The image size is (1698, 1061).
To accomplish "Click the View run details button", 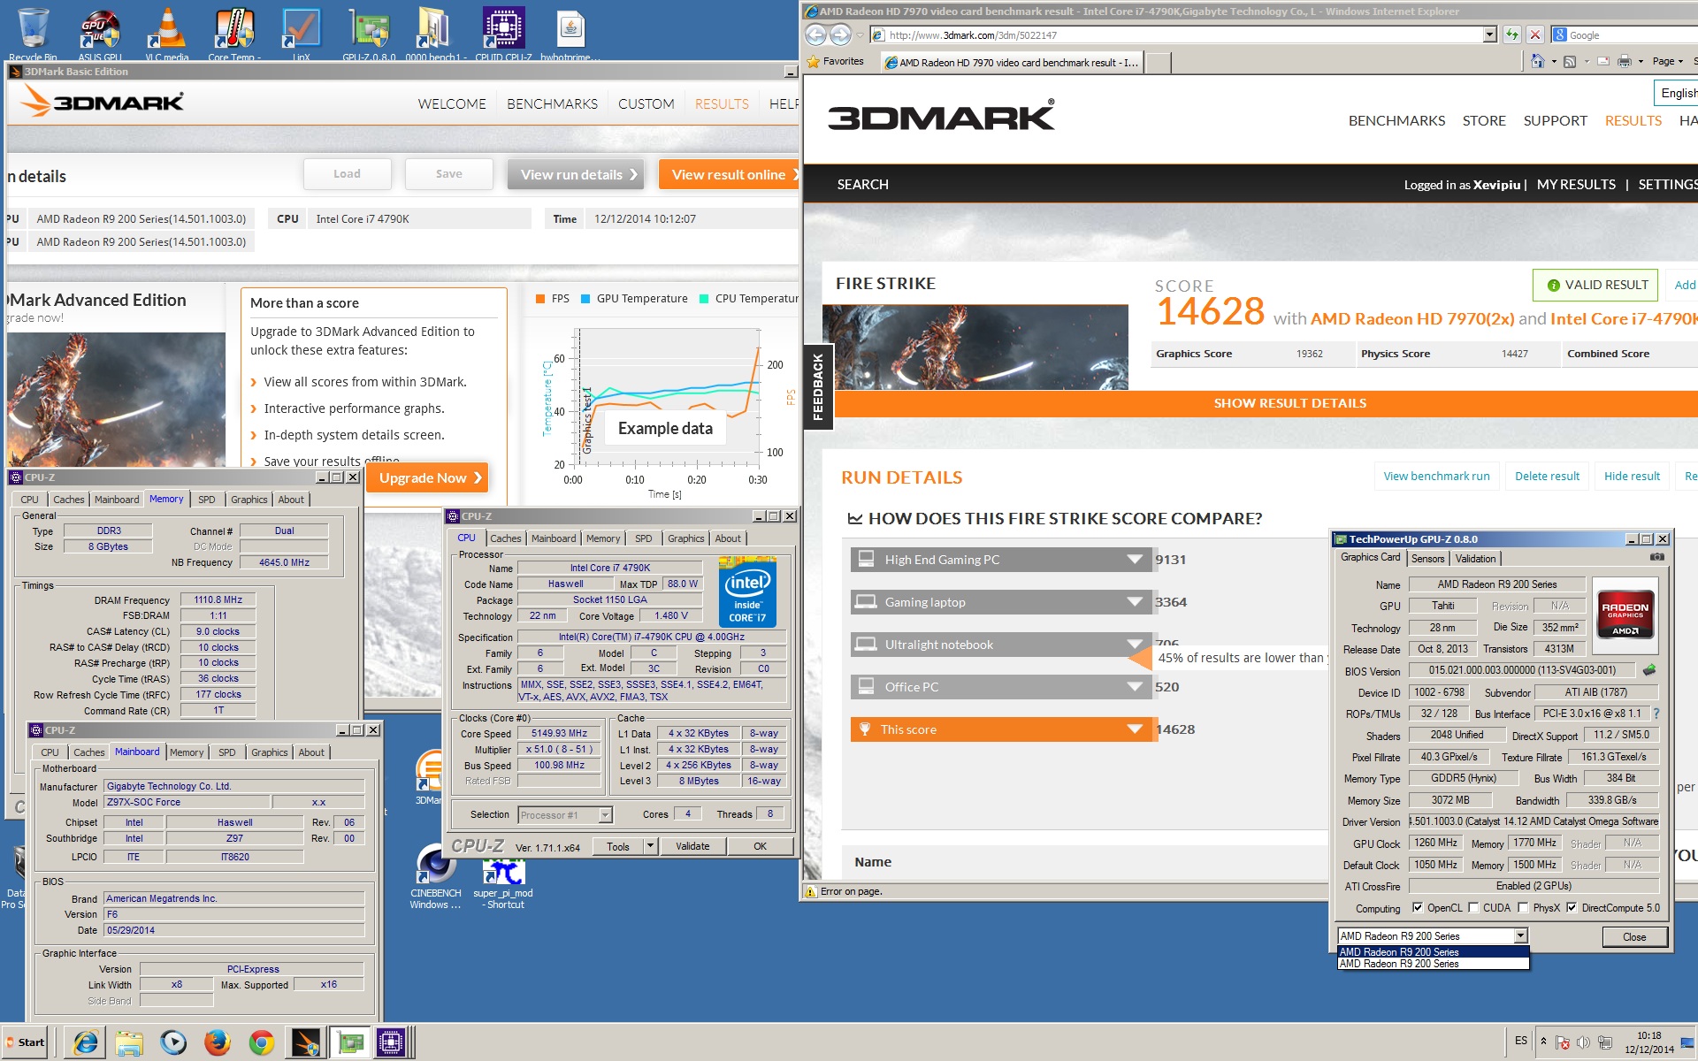I will (575, 174).
